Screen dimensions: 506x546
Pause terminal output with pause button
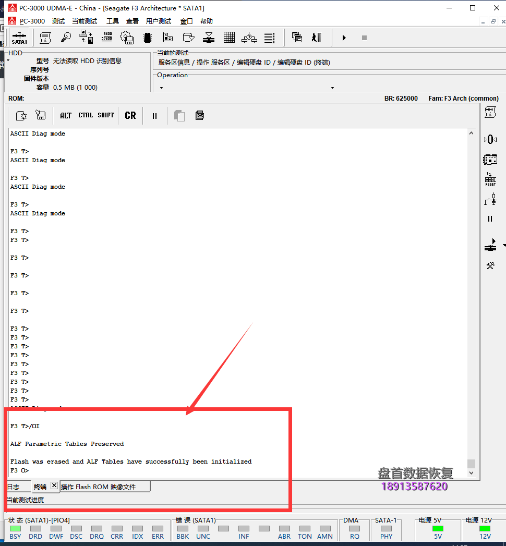(x=154, y=116)
